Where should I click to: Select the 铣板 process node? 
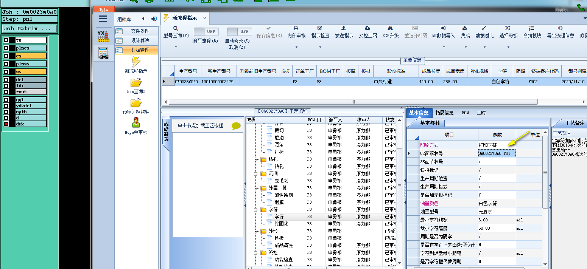pos(279,238)
